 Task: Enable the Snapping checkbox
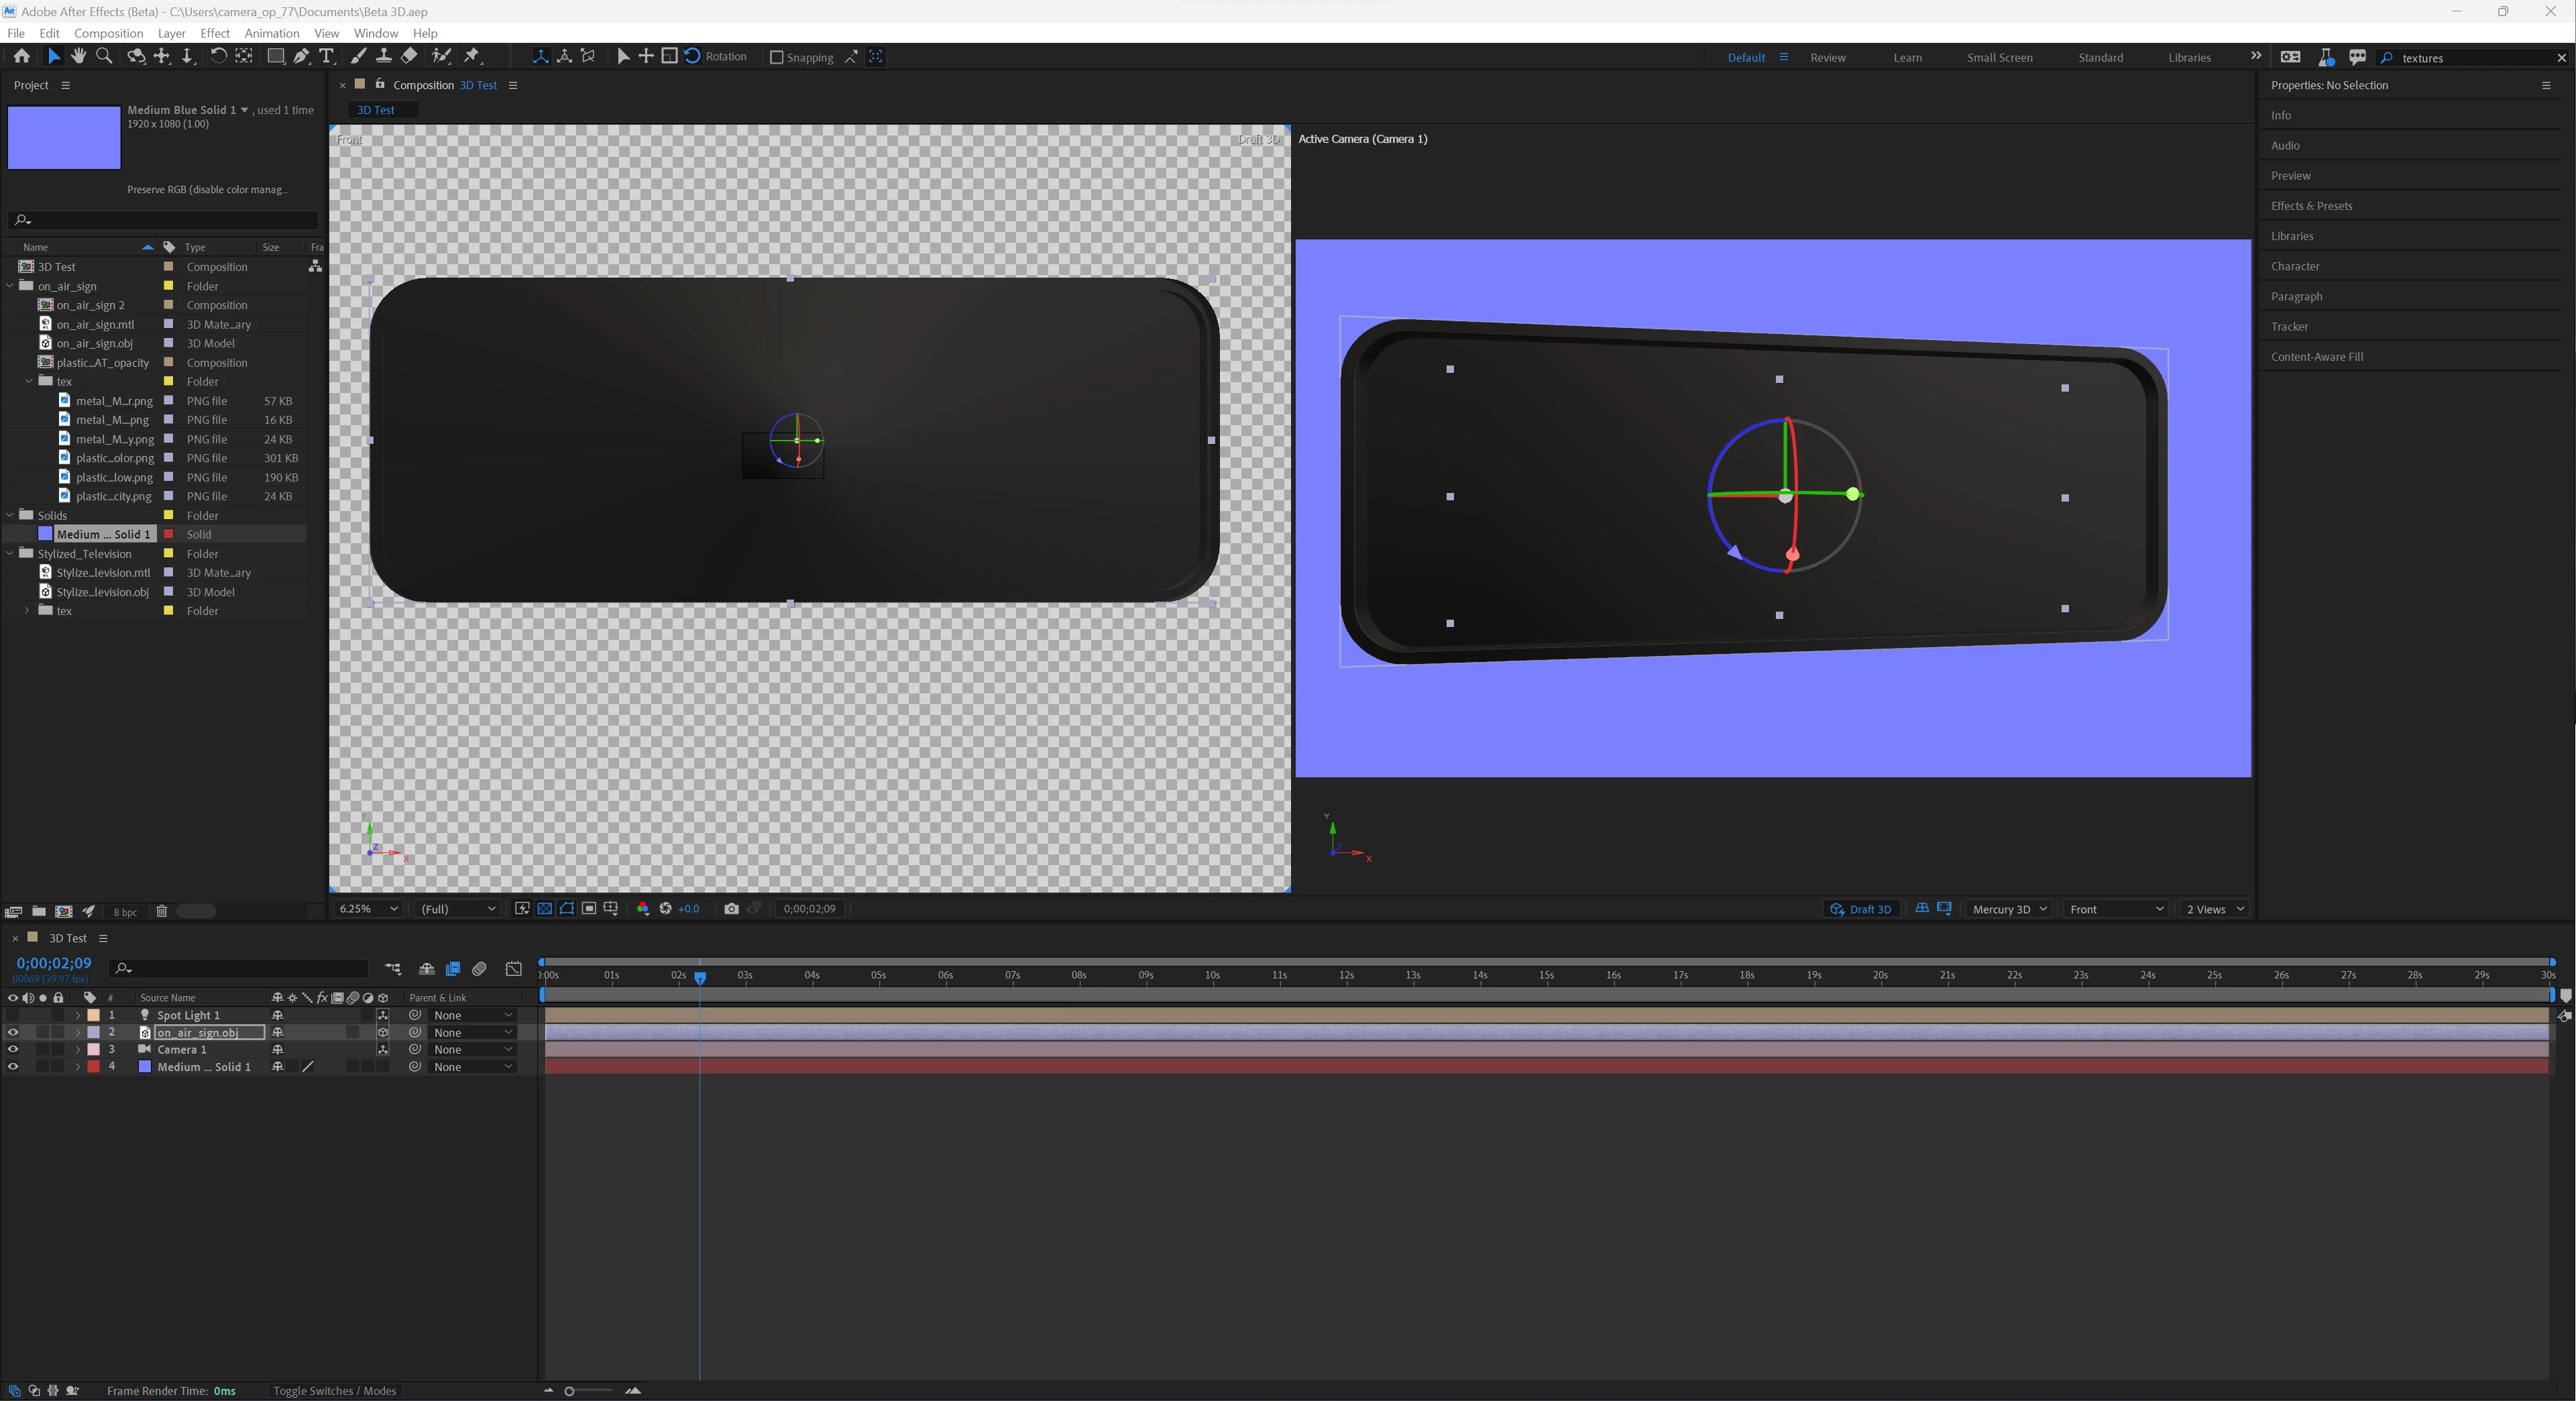[776, 57]
